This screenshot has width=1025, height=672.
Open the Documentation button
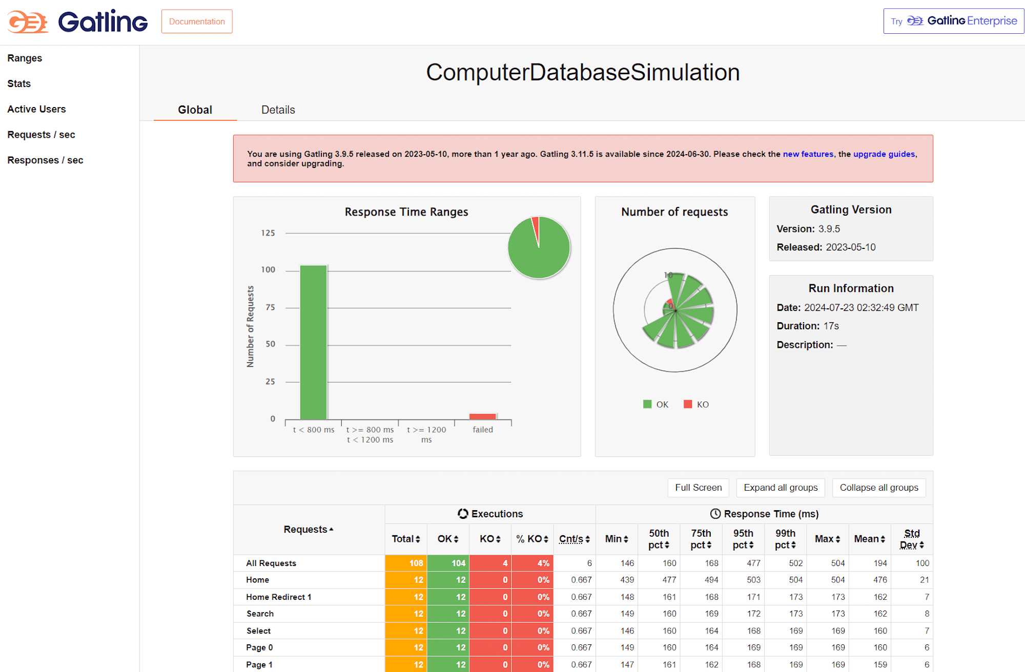point(197,22)
